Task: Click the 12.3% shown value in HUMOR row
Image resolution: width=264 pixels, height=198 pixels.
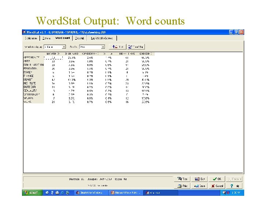Action: [72, 80]
